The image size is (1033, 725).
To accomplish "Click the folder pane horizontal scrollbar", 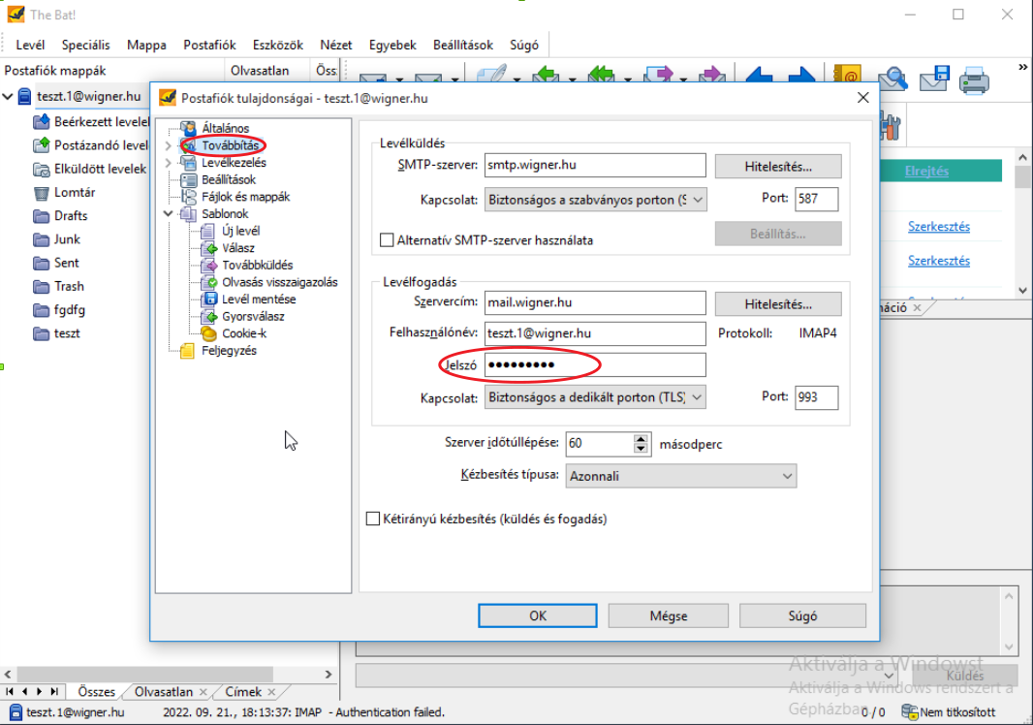I will pos(145,675).
